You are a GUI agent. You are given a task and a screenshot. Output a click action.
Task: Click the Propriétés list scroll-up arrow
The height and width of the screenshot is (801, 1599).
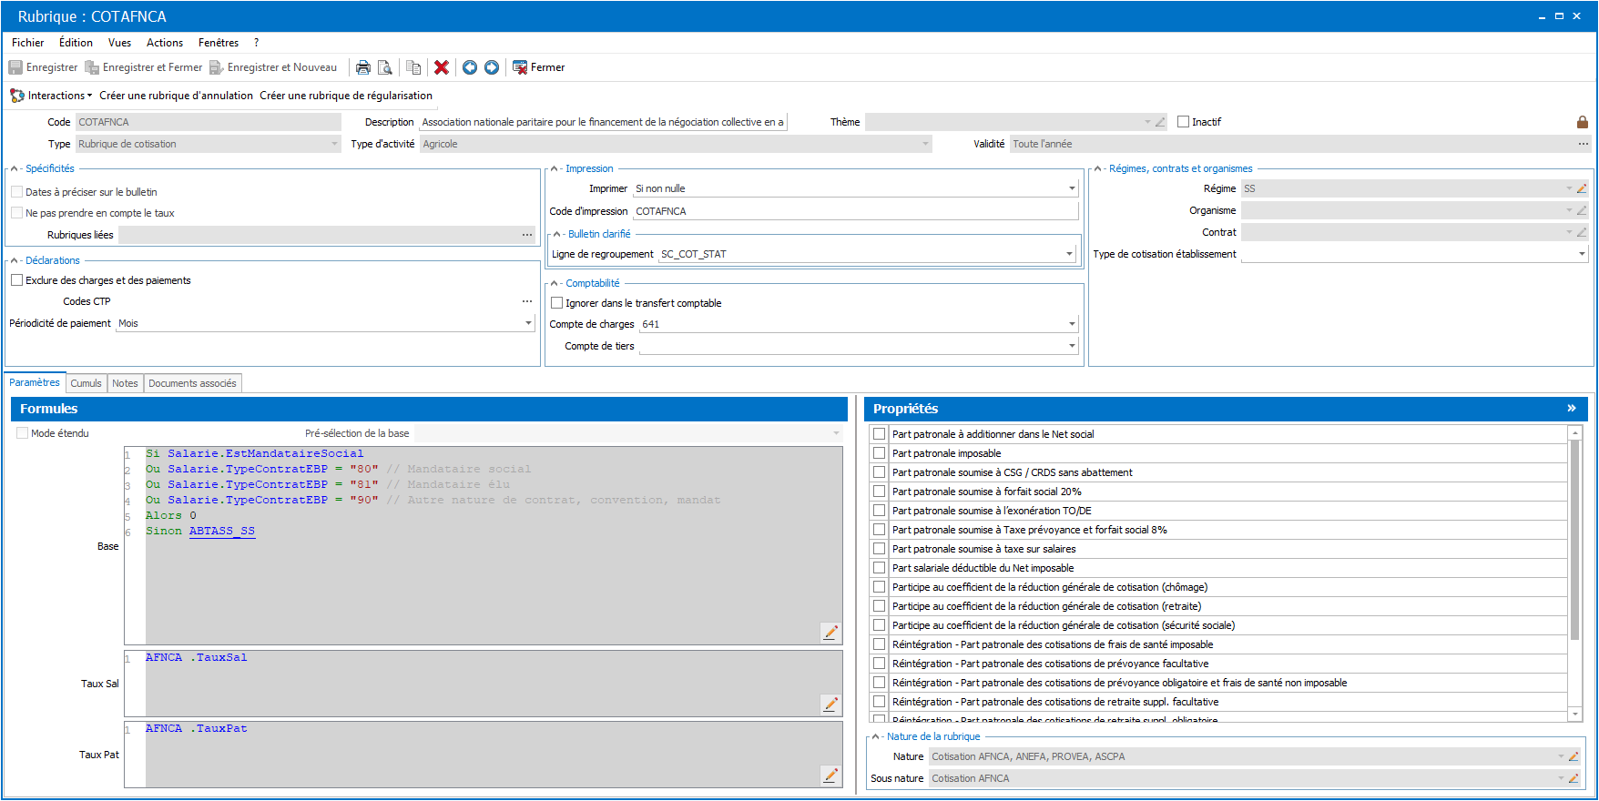pos(1575,433)
